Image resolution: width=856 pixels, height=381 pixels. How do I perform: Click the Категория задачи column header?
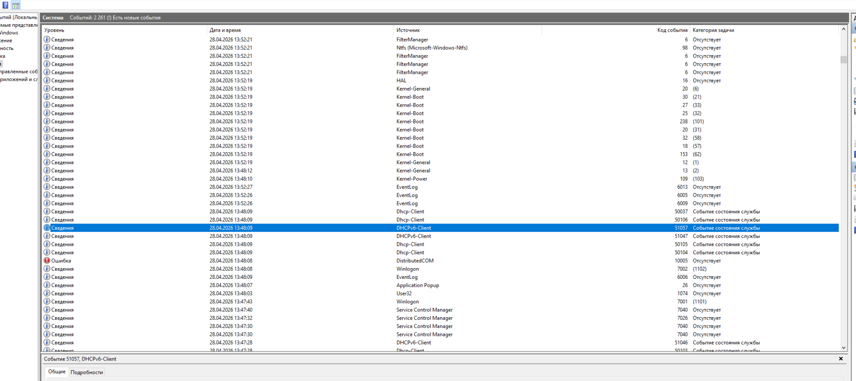(x=713, y=30)
